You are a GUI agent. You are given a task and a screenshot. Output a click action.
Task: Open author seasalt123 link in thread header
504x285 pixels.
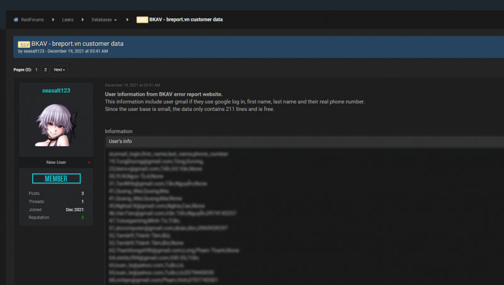click(x=34, y=51)
